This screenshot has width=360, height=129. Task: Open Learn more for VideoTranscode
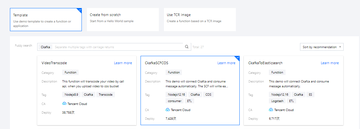click(123, 63)
